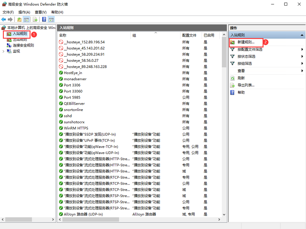Screen dimensions: 306x229
Task: Select the _hosteye_58.209.234.91 rule row
Action: pyautogui.click(x=139, y=54)
